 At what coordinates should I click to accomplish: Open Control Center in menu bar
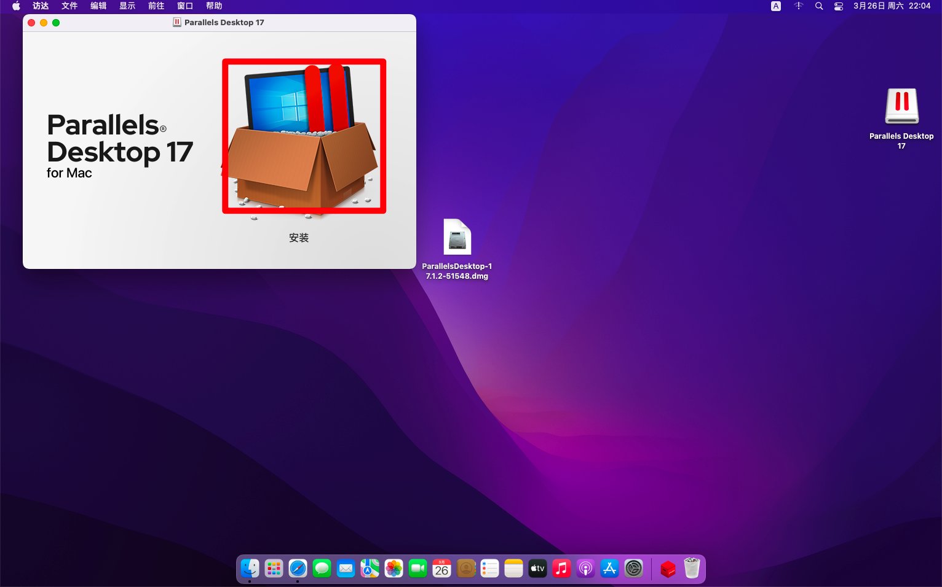[x=838, y=6]
